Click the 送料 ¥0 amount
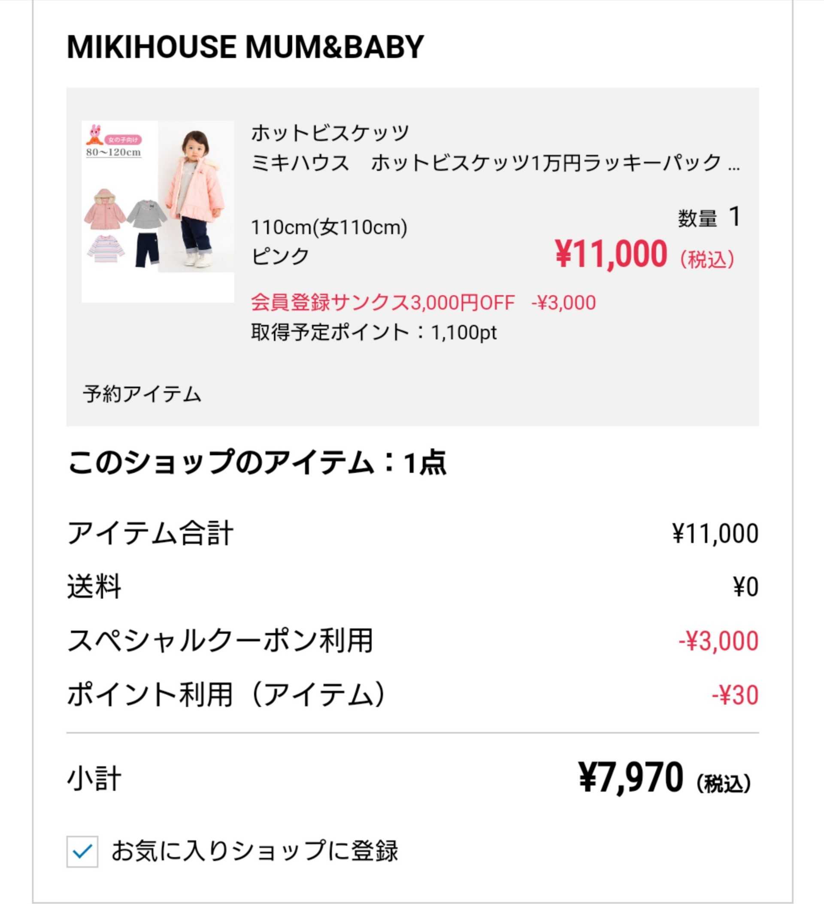The width and height of the screenshot is (824, 904). pos(745,587)
